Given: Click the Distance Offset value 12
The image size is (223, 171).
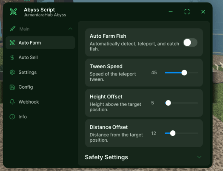Looking at the screenshot, I should (154, 133).
